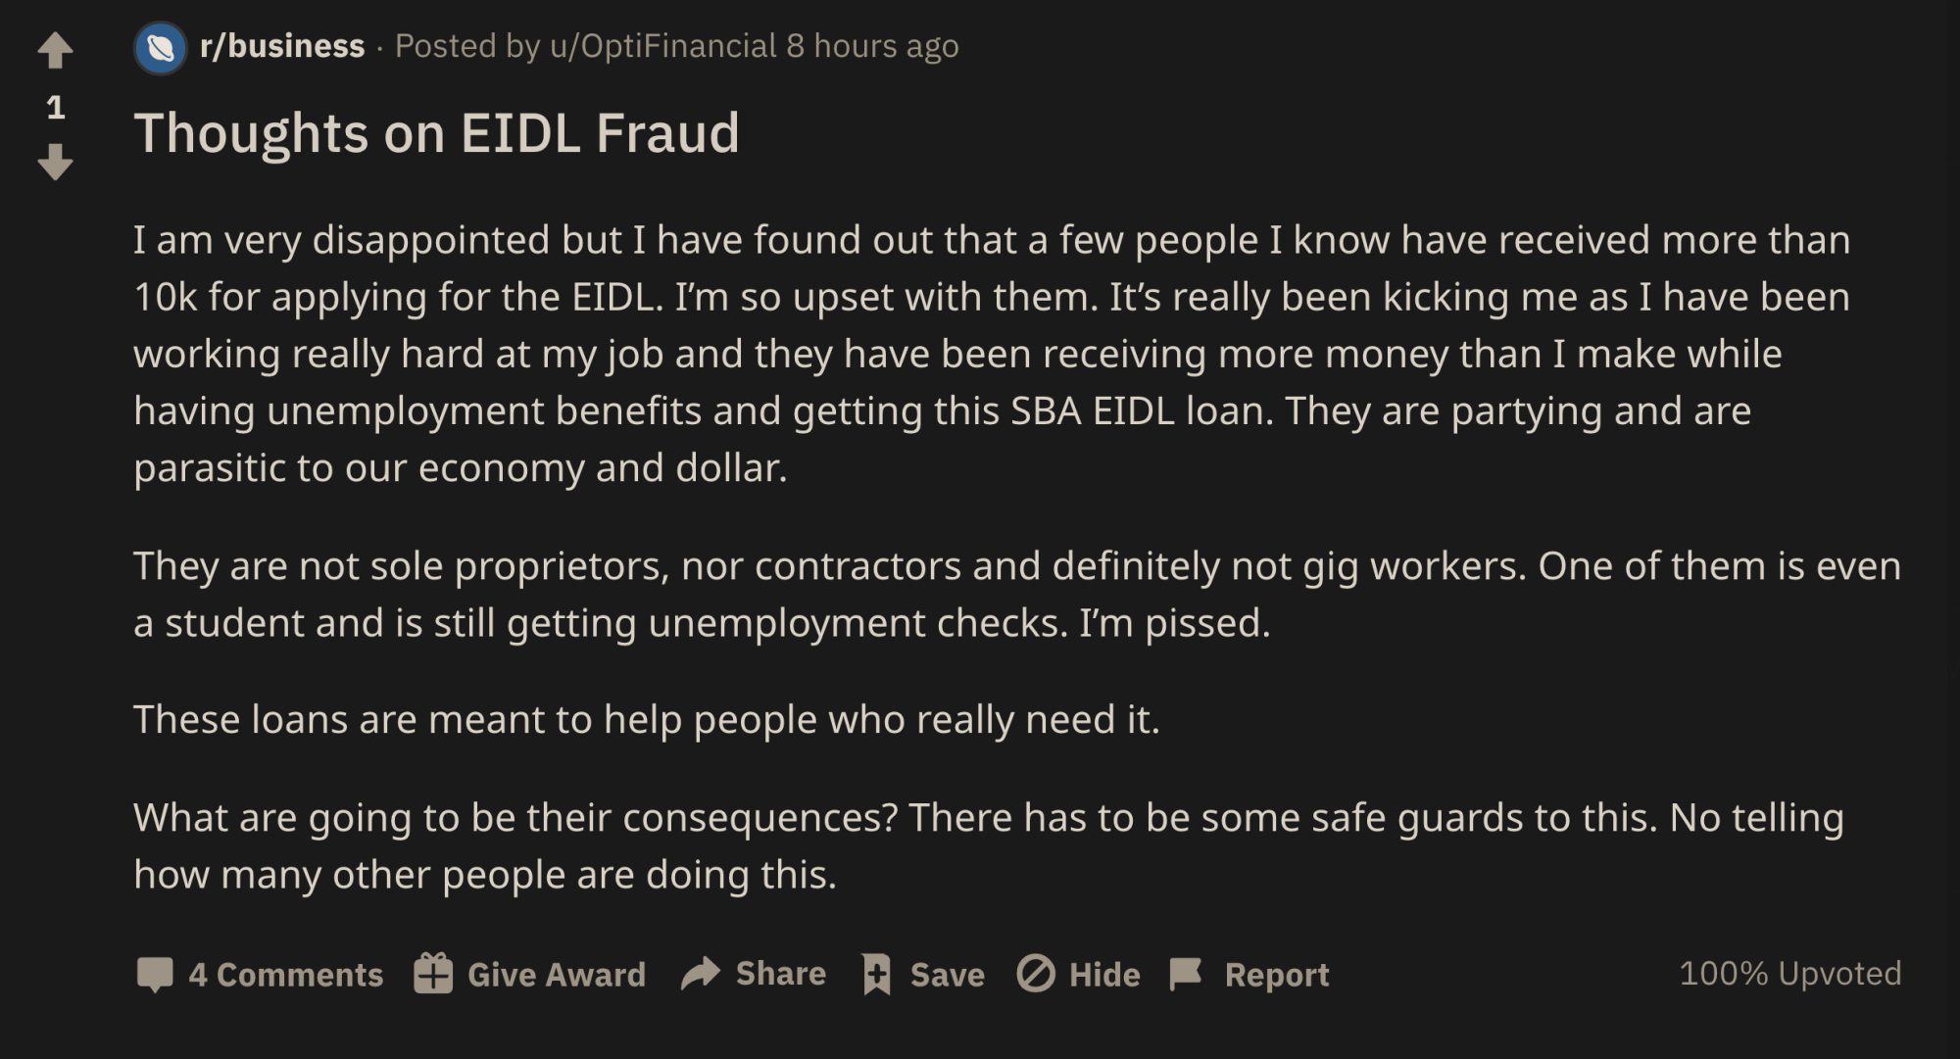Click the '8 hours ago' timestamp

[872, 46]
